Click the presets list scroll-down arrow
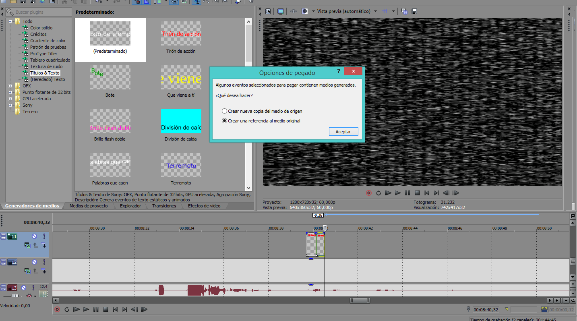 pos(248,188)
